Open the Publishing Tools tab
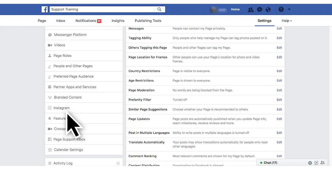Image resolution: width=332 pixels, height=170 pixels. tap(148, 21)
